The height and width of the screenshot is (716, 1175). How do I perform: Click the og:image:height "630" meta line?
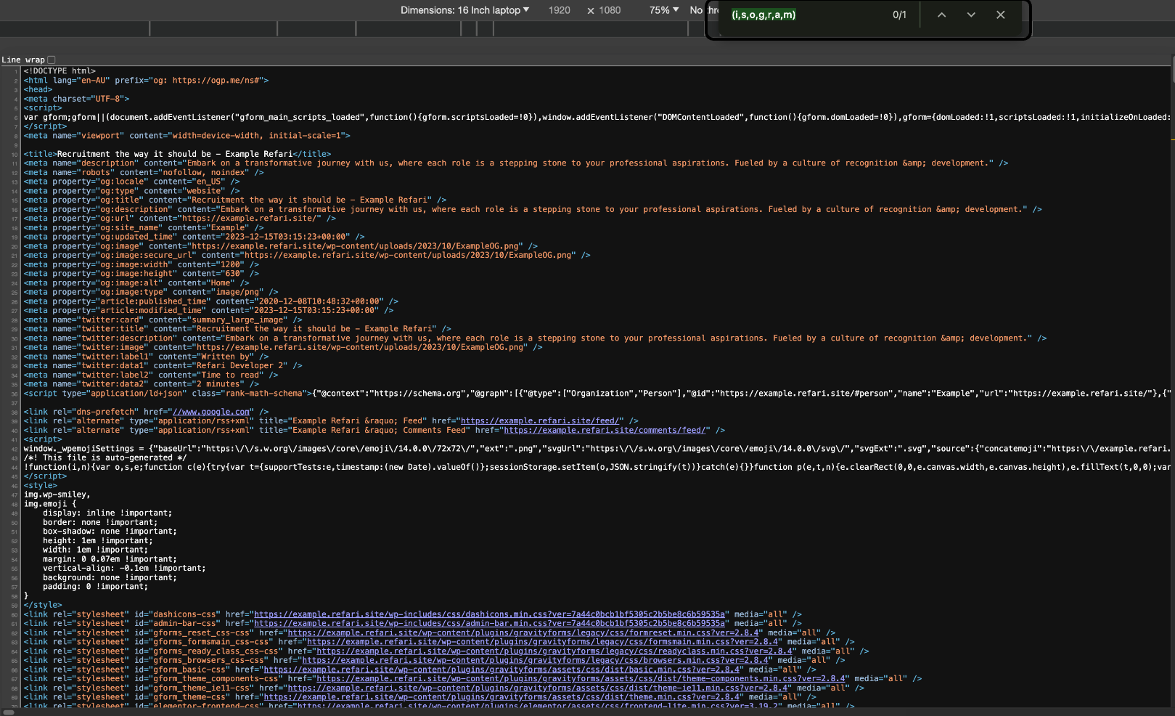pyautogui.click(x=141, y=274)
